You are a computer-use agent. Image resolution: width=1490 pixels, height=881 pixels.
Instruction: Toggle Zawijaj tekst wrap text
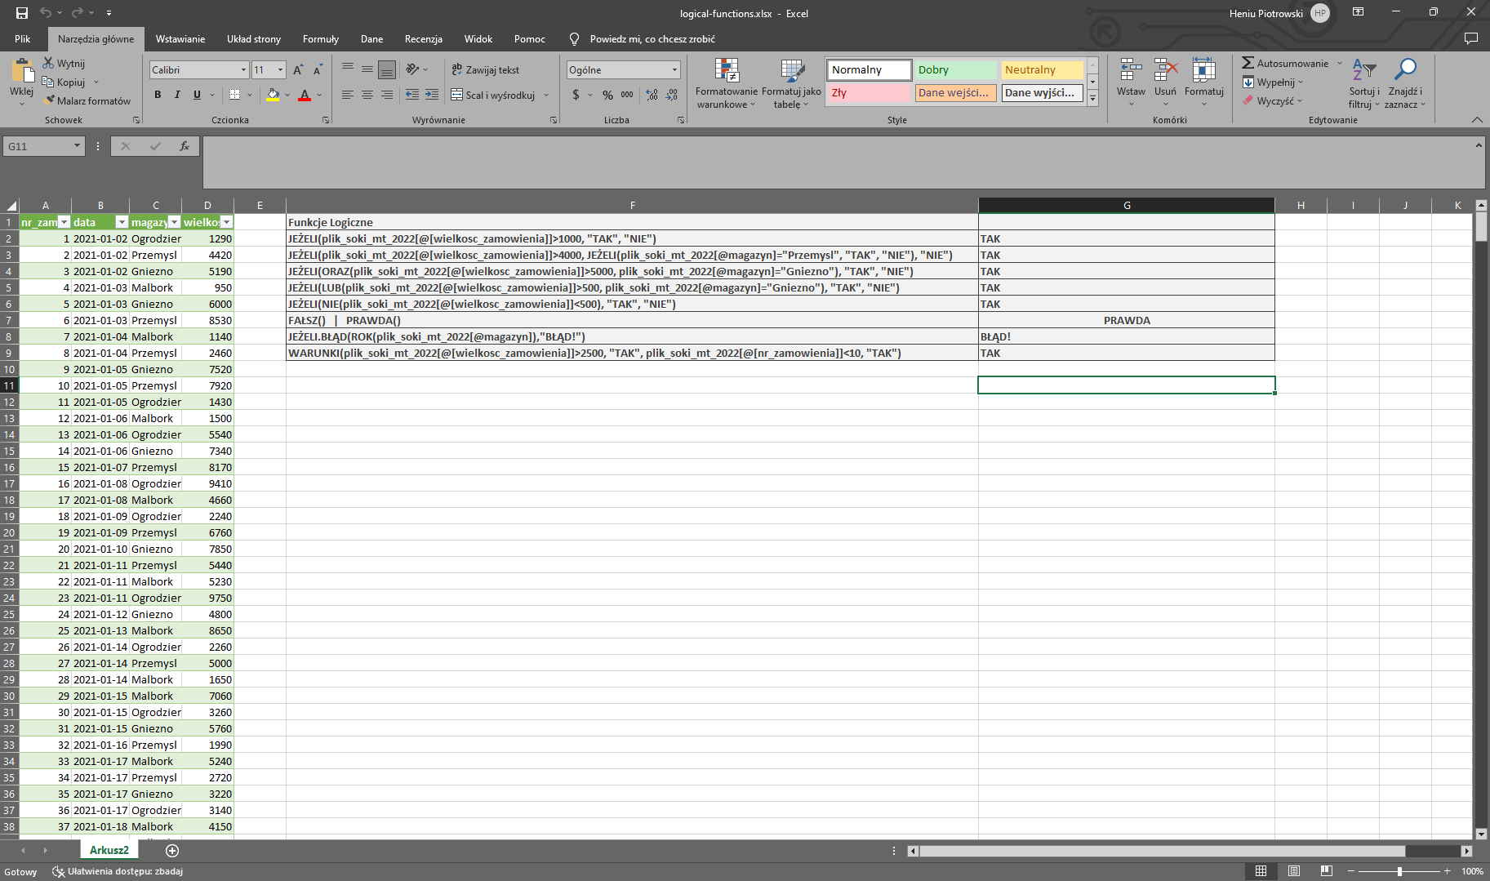pos(486,70)
